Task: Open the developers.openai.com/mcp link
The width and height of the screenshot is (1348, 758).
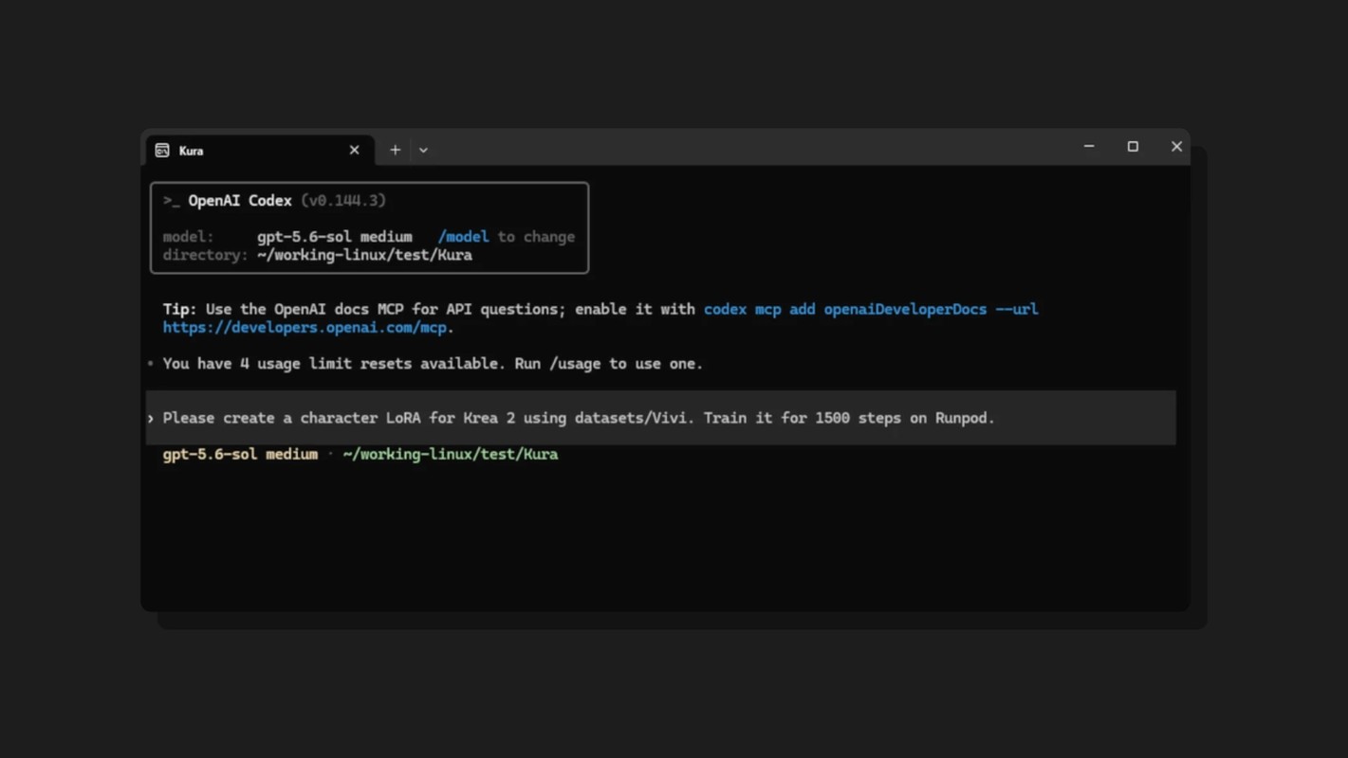Action: 305,328
